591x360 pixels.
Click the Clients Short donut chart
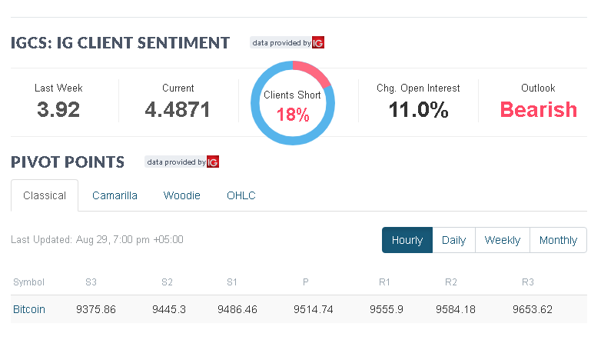click(x=293, y=104)
